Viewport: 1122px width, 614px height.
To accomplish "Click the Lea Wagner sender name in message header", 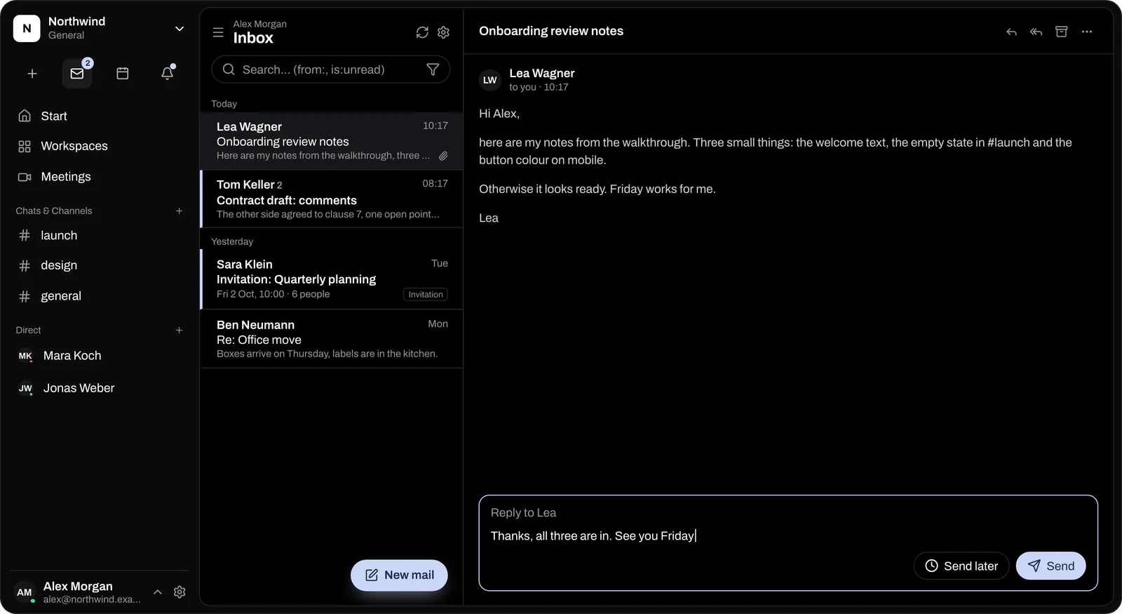I will 542,73.
